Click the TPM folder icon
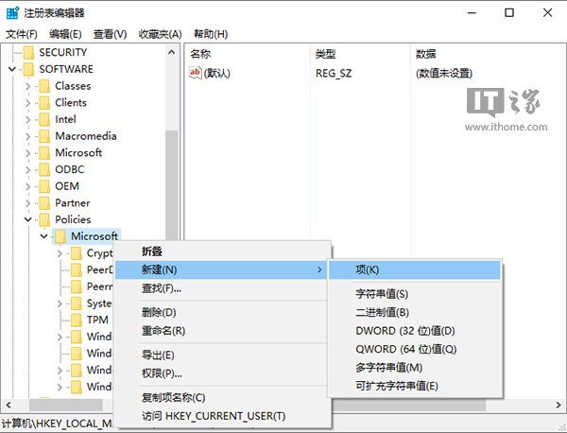 pos(77,320)
